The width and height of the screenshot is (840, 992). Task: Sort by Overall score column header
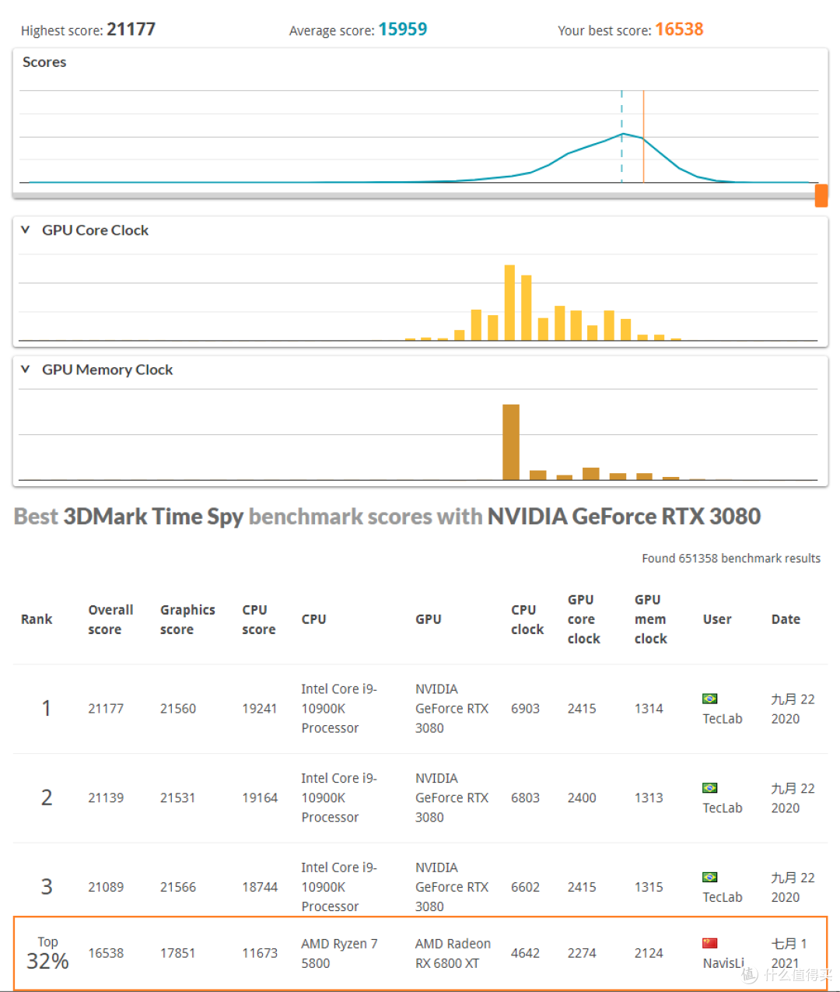click(x=110, y=619)
